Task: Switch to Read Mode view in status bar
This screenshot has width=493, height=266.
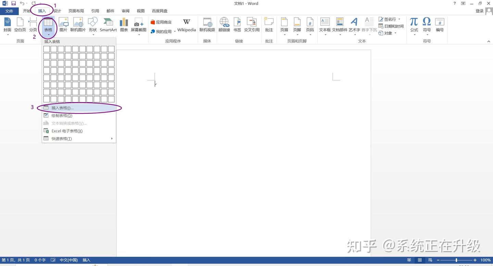Action: (409, 260)
